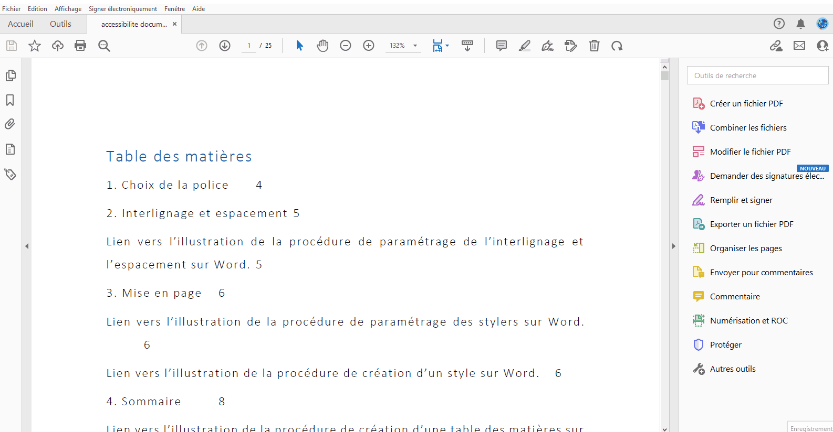
Task: Go to next page arrow
Action: (x=225, y=46)
